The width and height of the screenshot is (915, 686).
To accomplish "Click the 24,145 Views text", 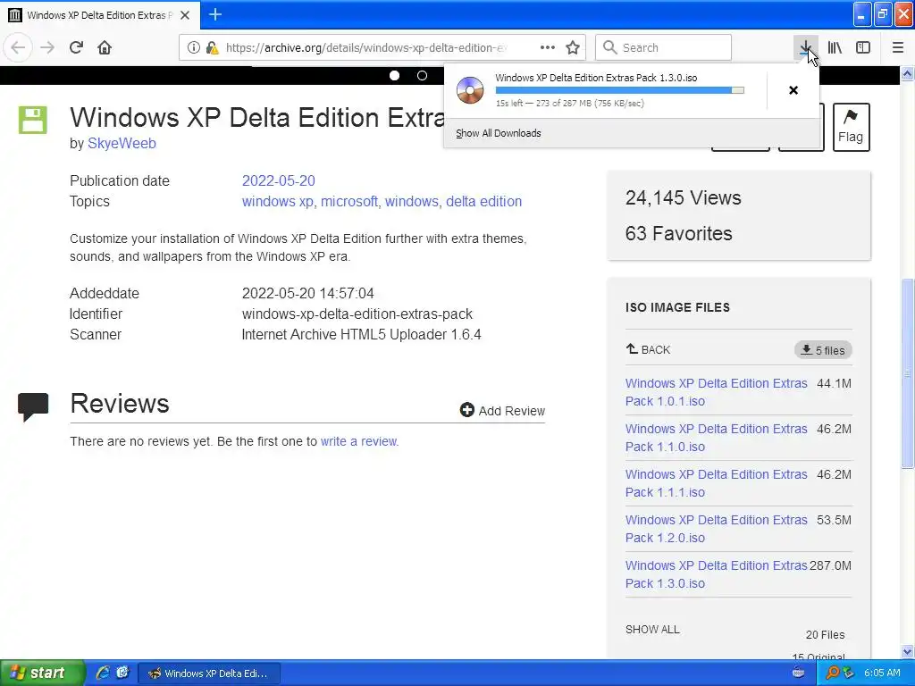I will pyautogui.click(x=684, y=197).
